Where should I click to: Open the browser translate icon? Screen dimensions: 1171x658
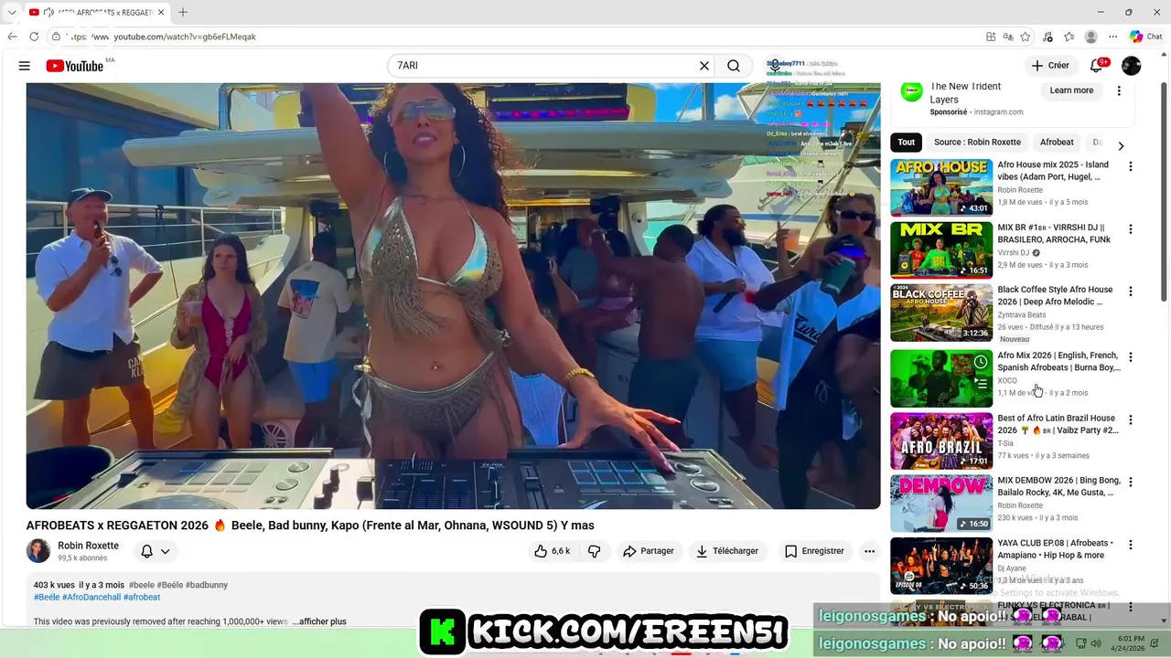point(1007,37)
